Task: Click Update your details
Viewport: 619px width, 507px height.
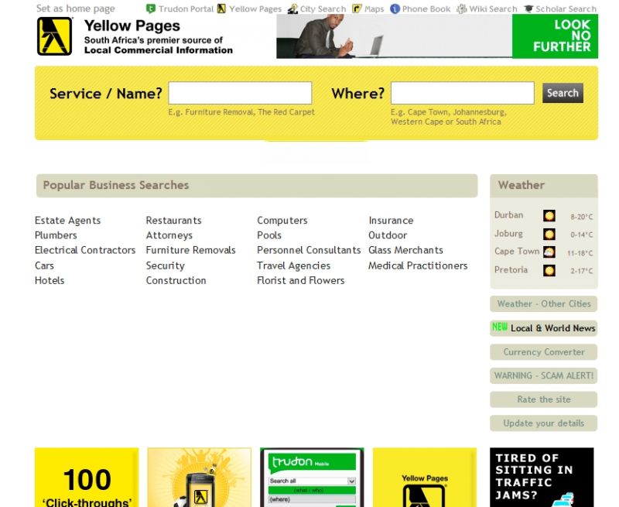Action: [544, 423]
